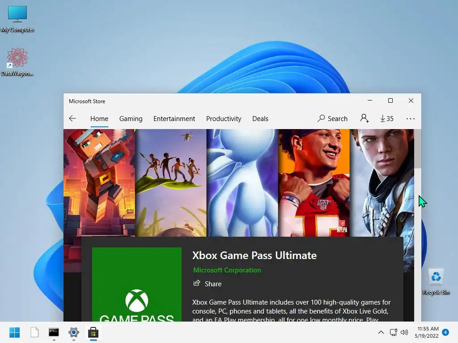
Task: Close the Microsoft Store window
Action: 411,100
